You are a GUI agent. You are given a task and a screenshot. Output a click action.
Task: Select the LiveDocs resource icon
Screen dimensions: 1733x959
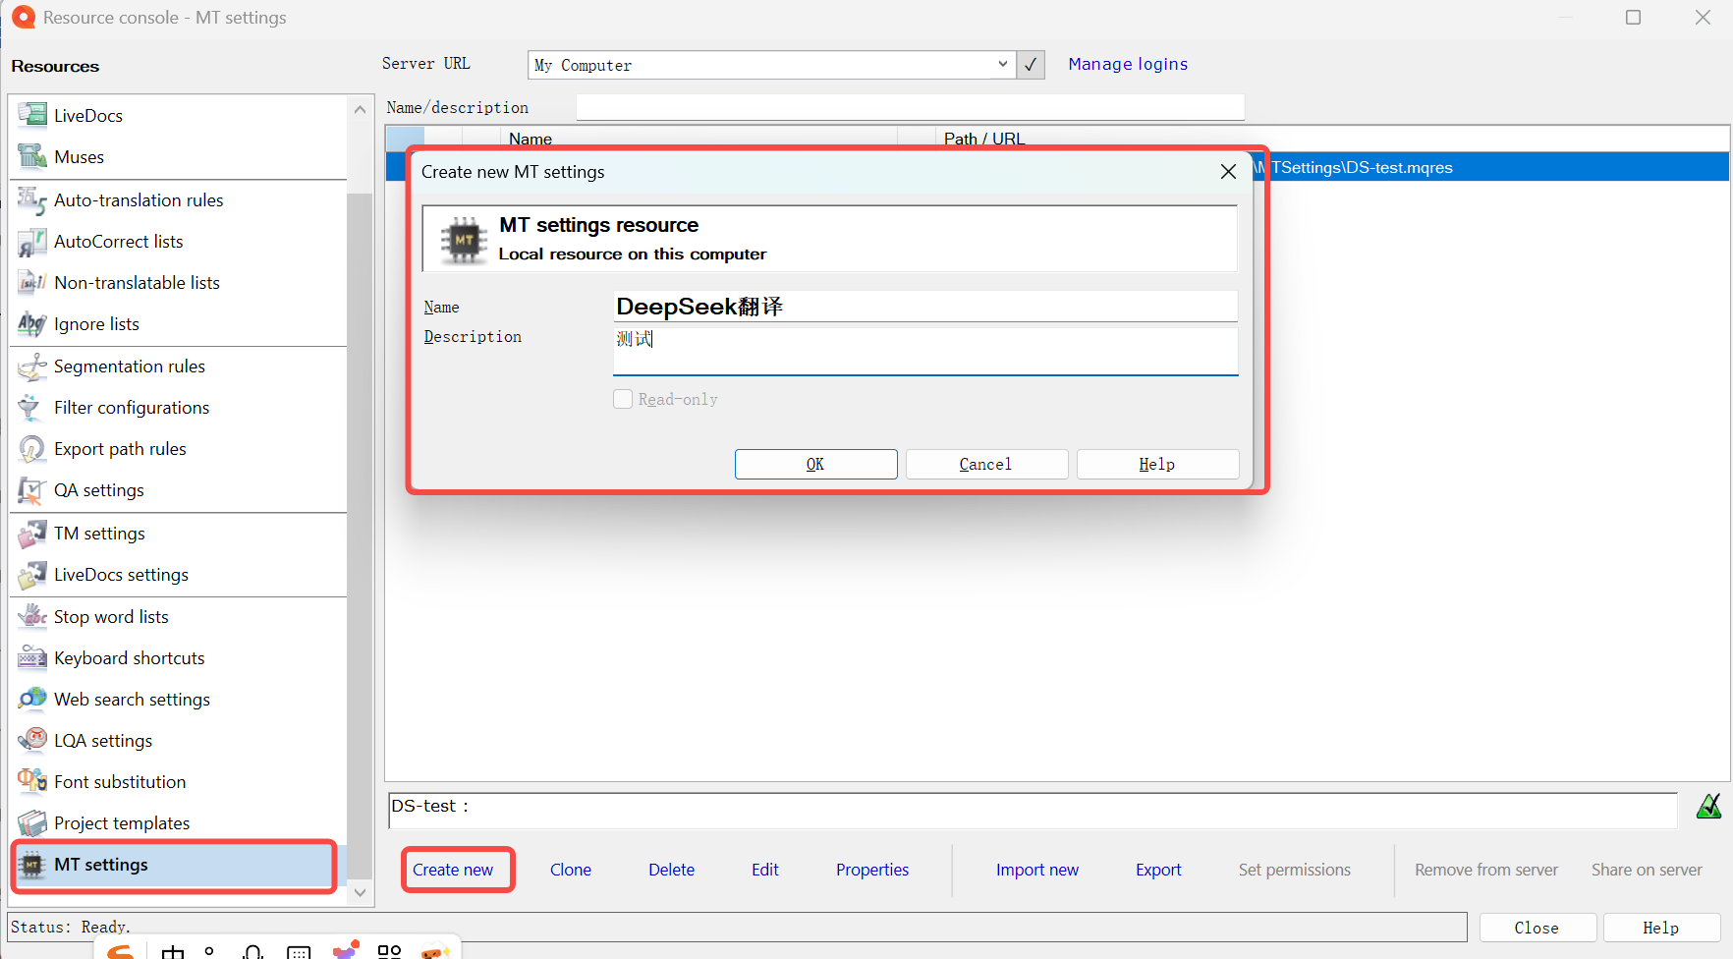[x=32, y=115]
